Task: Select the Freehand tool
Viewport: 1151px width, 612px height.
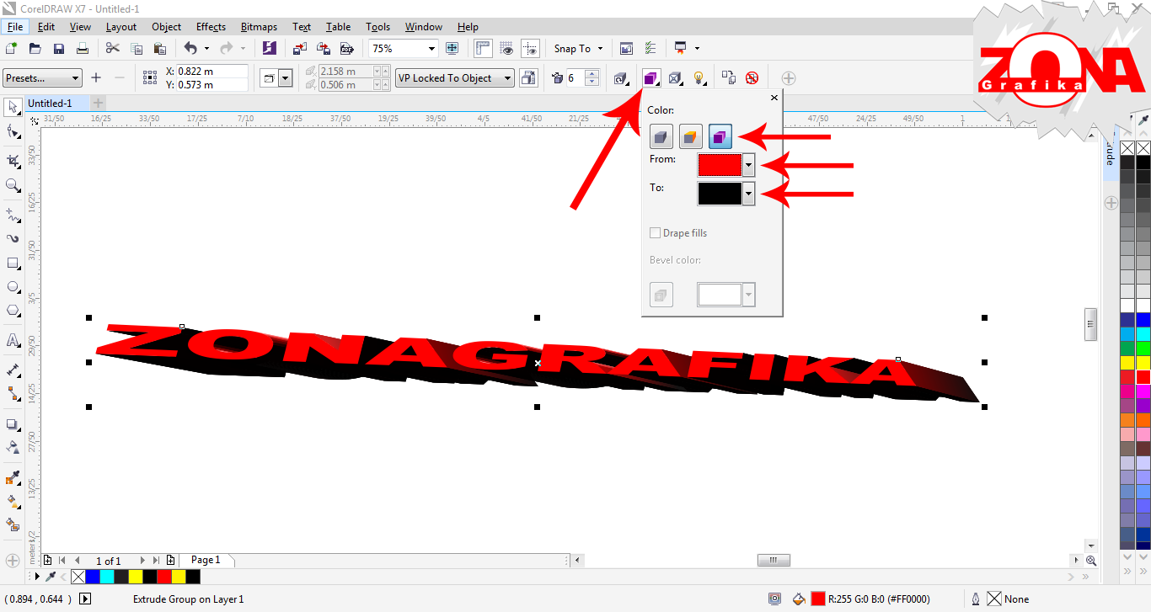Action: click(13, 215)
